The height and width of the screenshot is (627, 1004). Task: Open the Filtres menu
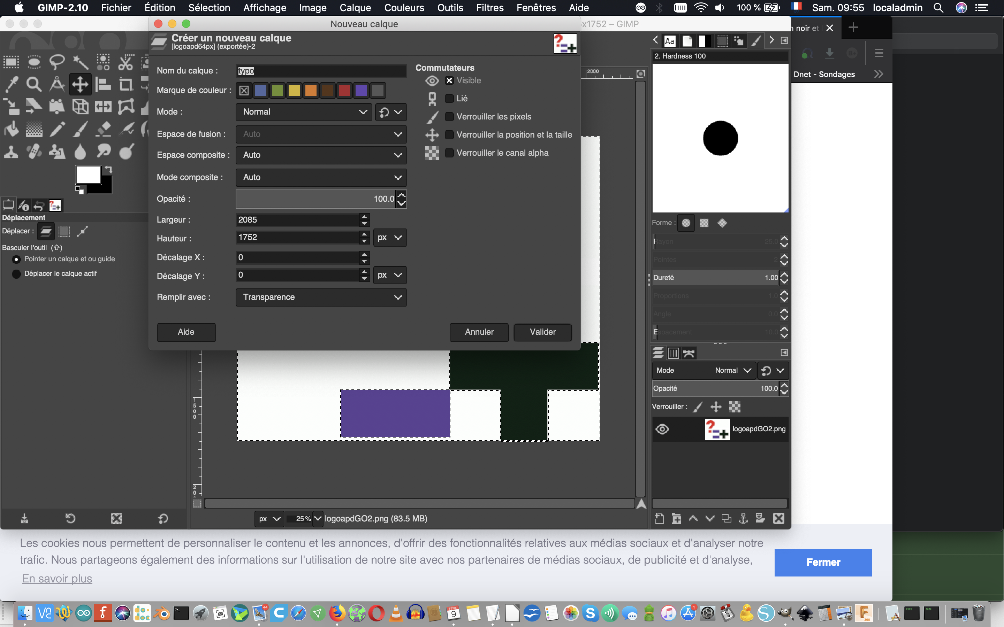tap(489, 7)
